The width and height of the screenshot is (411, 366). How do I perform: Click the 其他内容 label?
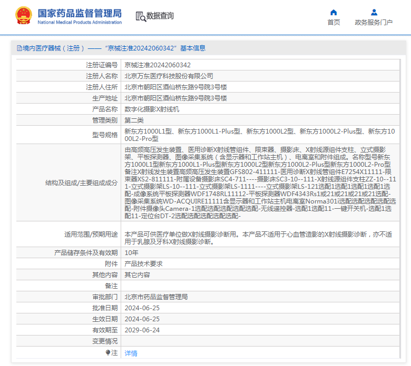(105, 274)
